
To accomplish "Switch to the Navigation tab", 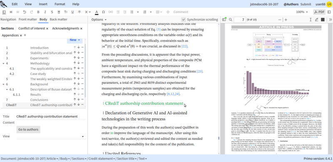I will tap(8, 19).
